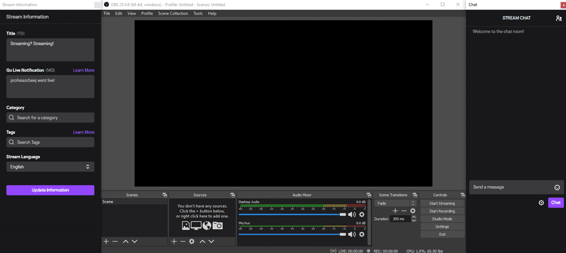Mute the Mic/Aux speaker icon
The height and width of the screenshot is (253, 566).
coord(352,234)
